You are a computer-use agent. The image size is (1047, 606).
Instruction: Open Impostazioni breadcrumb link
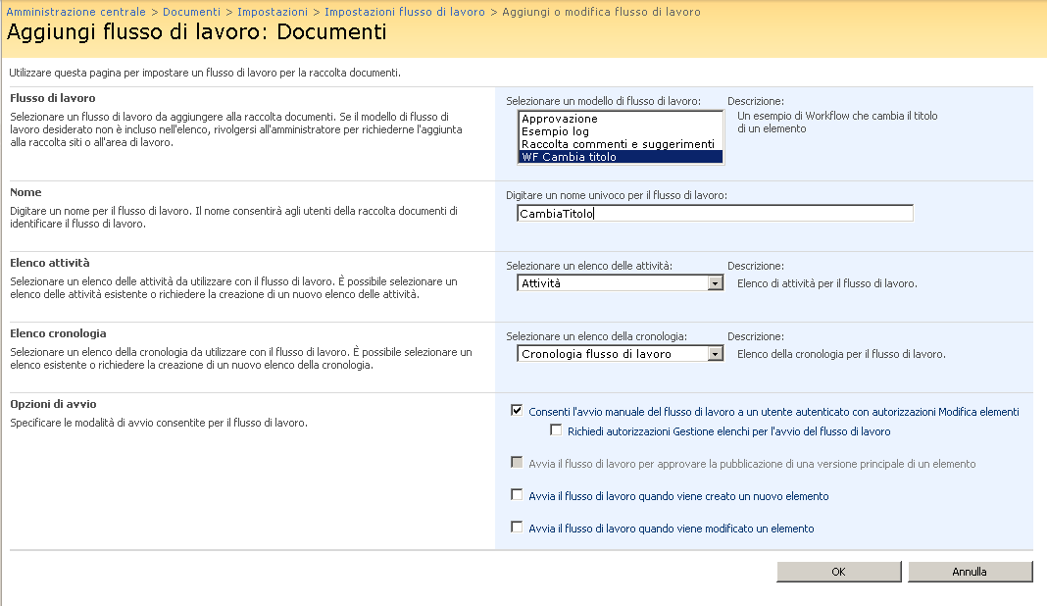pos(273,12)
